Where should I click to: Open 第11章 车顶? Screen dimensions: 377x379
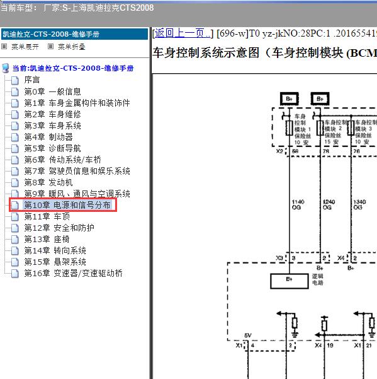[47, 216]
